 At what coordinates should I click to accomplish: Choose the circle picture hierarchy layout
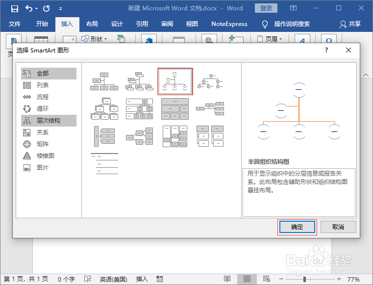210,81
